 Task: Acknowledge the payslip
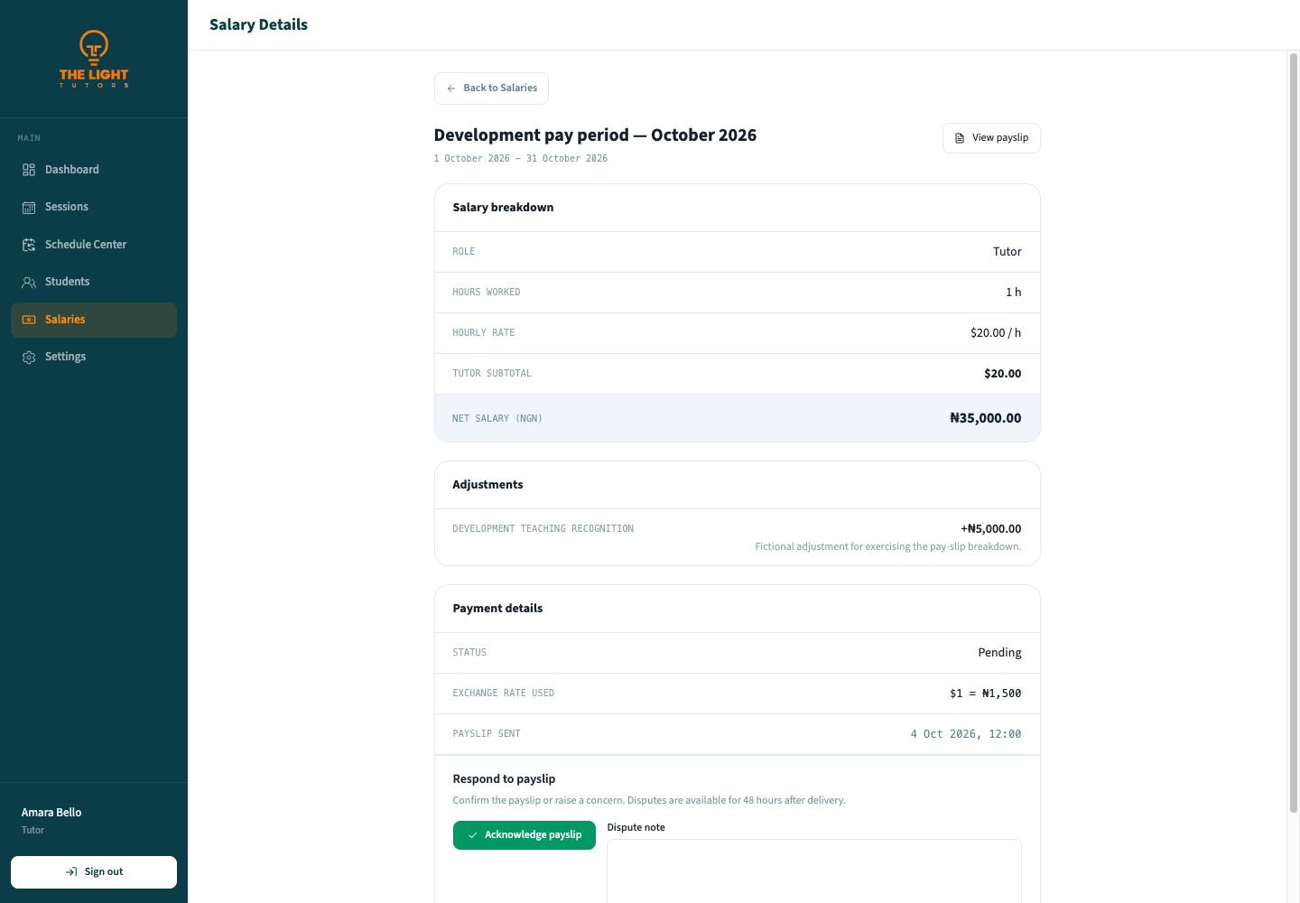(x=525, y=835)
